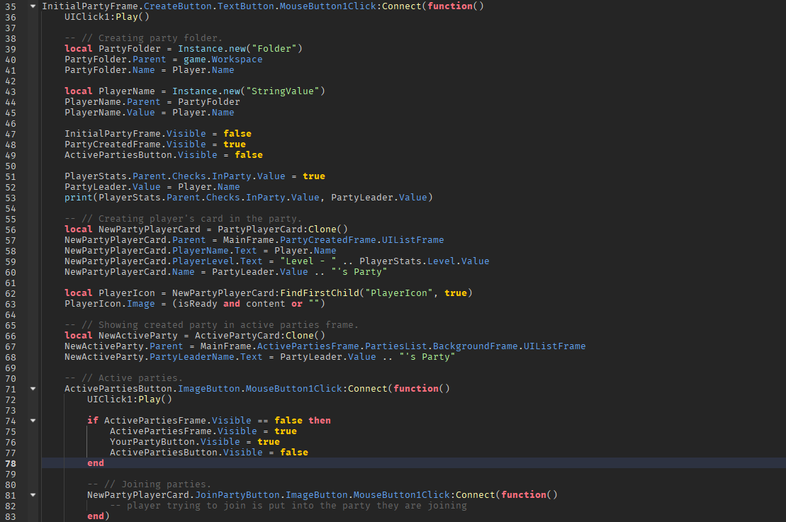Collapse the JoinPartyButton handler fold arrow on line 81
Screen dimensions: 786x522
click(32, 494)
